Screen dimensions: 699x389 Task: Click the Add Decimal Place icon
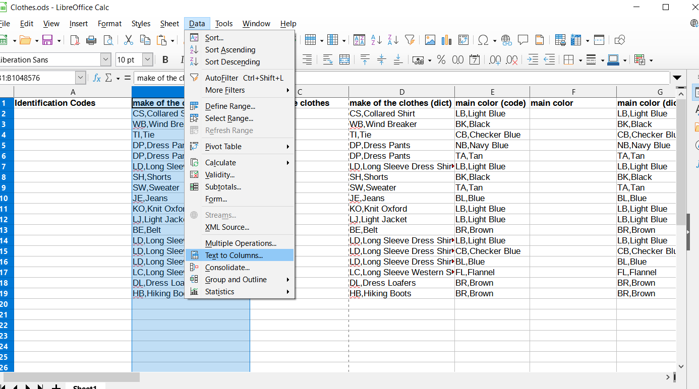pos(495,60)
